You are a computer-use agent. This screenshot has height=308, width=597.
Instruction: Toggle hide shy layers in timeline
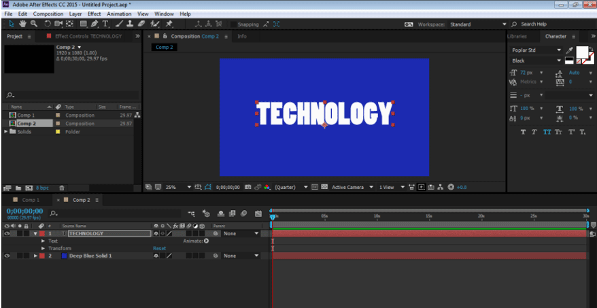tap(220, 213)
